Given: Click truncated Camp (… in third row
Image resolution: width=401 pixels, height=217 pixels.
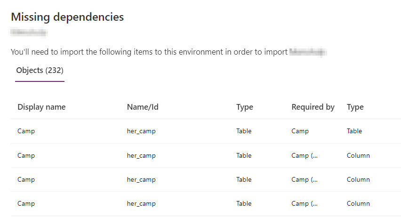Looking at the screenshot, I should 305,179.
